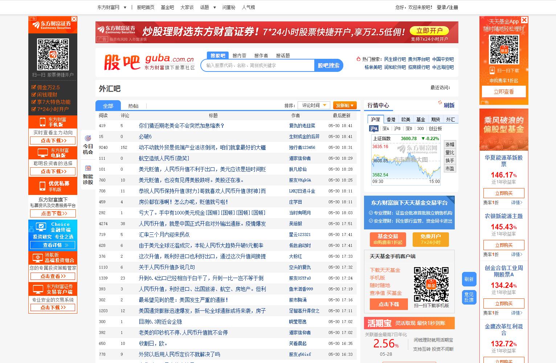The image size is (556, 363).
Task: Click the 登录/注册 link
Action: point(447,7)
